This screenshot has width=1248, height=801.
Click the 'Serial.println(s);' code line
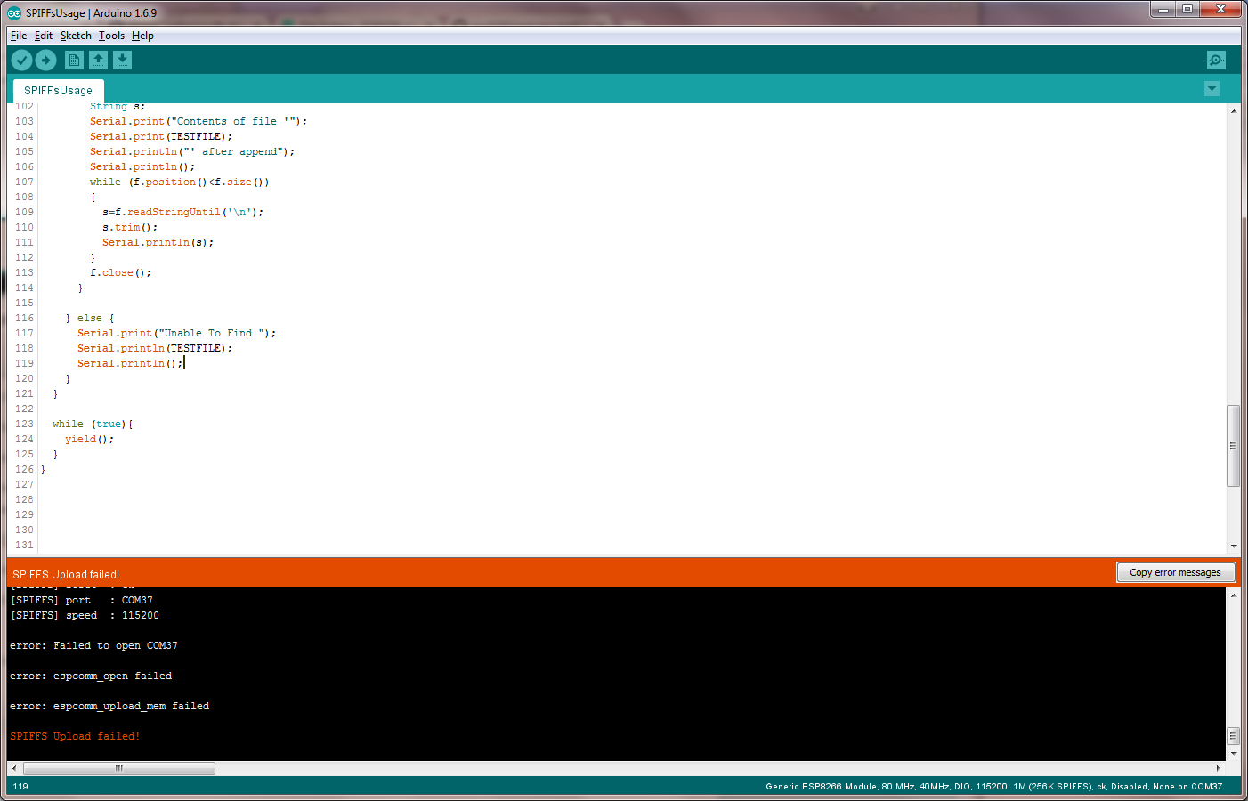(x=158, y=242)
